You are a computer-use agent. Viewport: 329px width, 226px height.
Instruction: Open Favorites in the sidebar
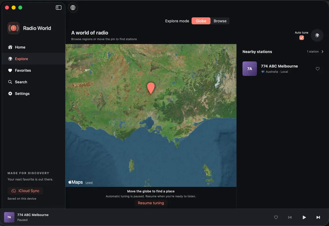coord(33,70)
